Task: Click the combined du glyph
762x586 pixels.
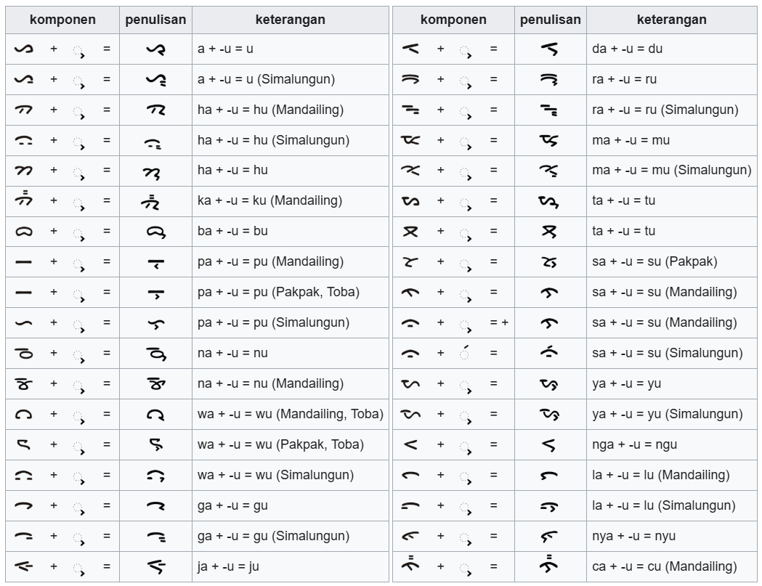Action: pos(550,49)
